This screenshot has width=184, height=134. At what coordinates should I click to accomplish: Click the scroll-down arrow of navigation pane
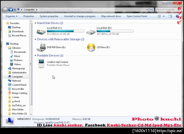click(x=31, y=114)
